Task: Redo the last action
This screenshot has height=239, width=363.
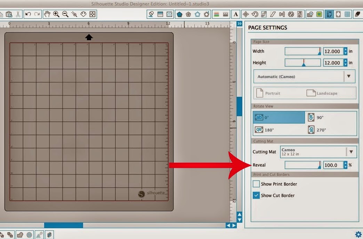Action: 37,14
